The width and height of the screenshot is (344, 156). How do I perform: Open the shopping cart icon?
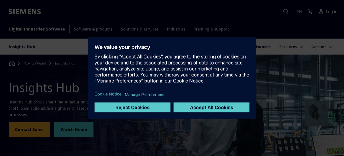pos(310,12)
